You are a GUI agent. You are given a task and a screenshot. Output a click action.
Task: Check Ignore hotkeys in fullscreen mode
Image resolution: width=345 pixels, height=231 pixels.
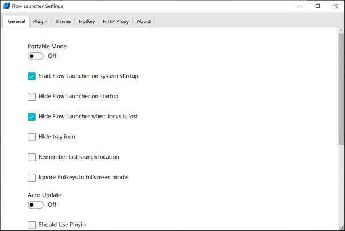click(32, 178)
